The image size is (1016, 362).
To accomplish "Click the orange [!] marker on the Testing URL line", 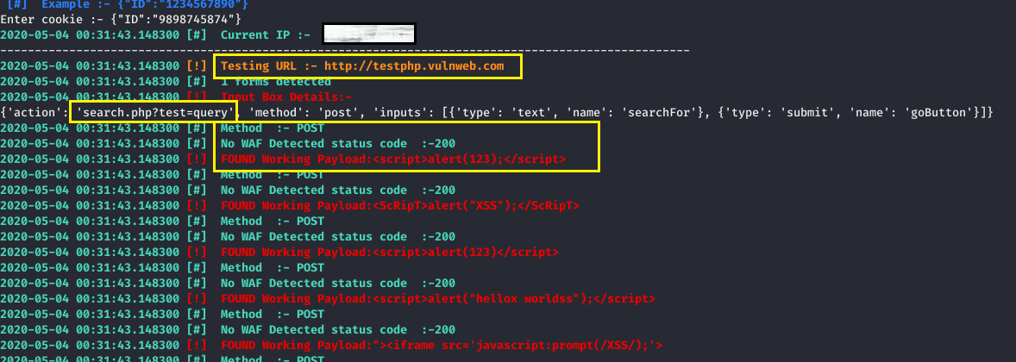I will pyautogui.click(x=197, y=66).
